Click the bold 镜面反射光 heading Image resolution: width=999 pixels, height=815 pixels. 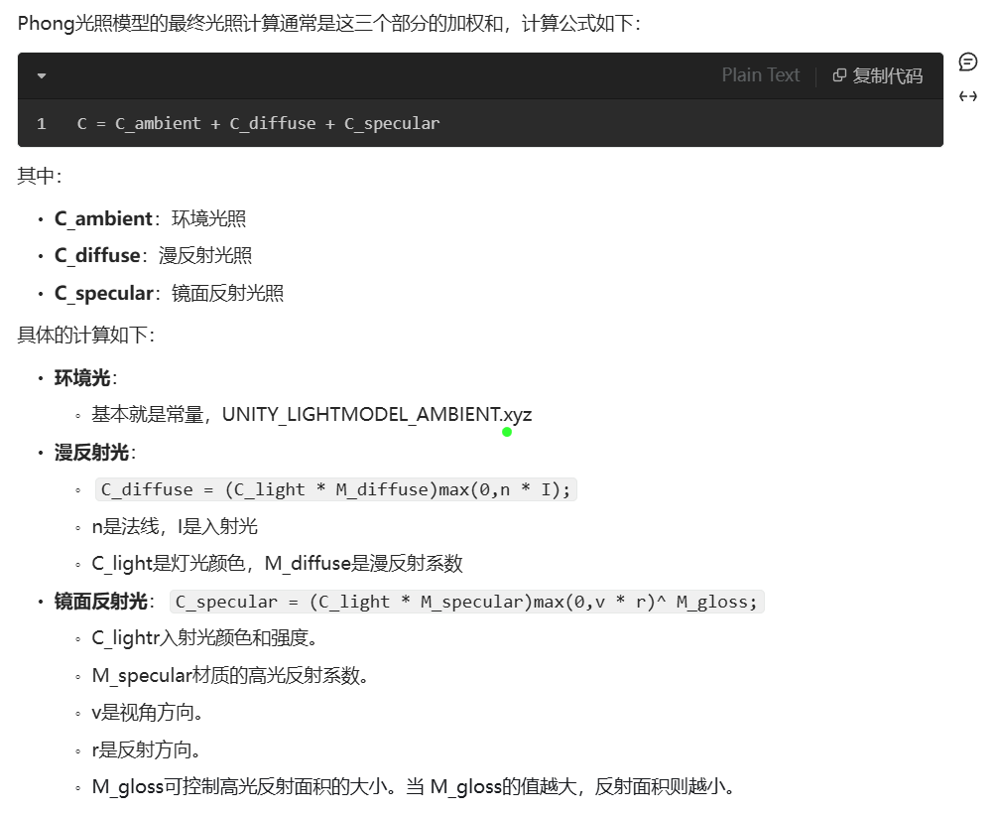pyautogui.click(x=100, y=602)
